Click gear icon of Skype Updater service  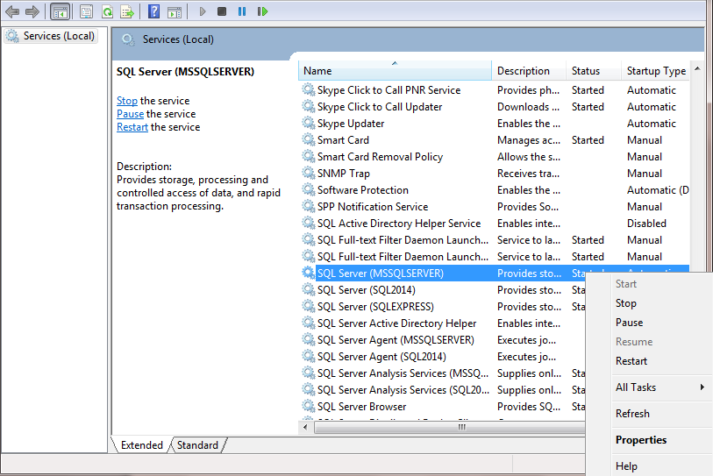click(309, 124)
